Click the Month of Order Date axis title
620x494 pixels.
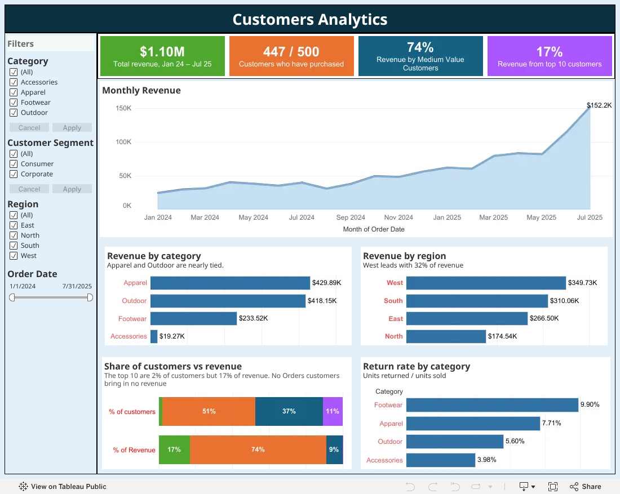(x=374, y=229)
